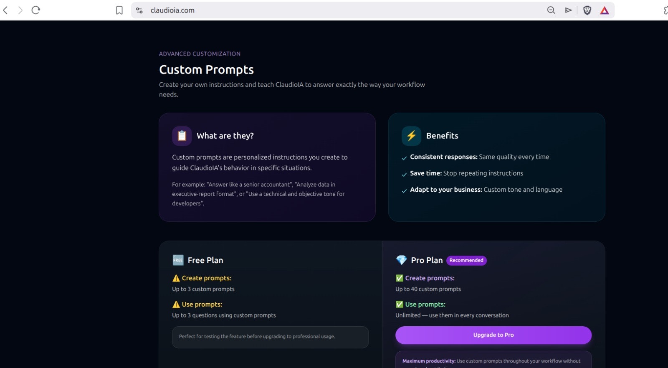Click the green check beside Use prompts in Pro
The image size is (668, 368).
pyautogui.click(x=400, y=305)
